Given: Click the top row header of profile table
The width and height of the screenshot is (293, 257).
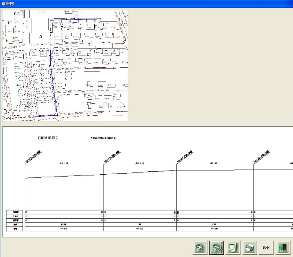Looking at the screenshot, I should pos(15,212).
